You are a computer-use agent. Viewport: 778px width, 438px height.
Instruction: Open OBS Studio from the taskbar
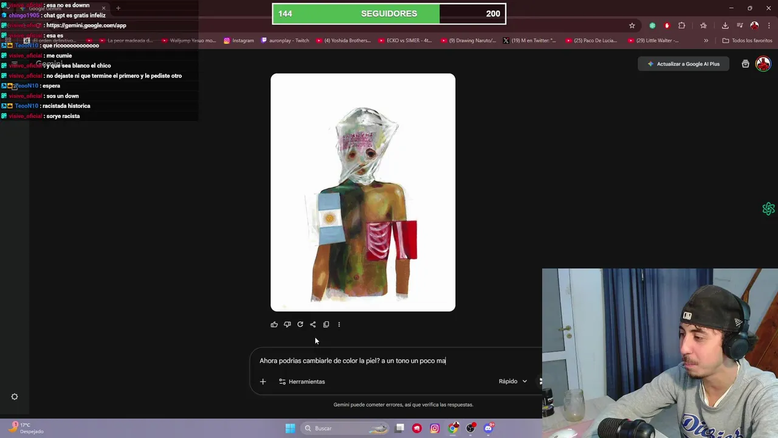[x=470, y=428]
